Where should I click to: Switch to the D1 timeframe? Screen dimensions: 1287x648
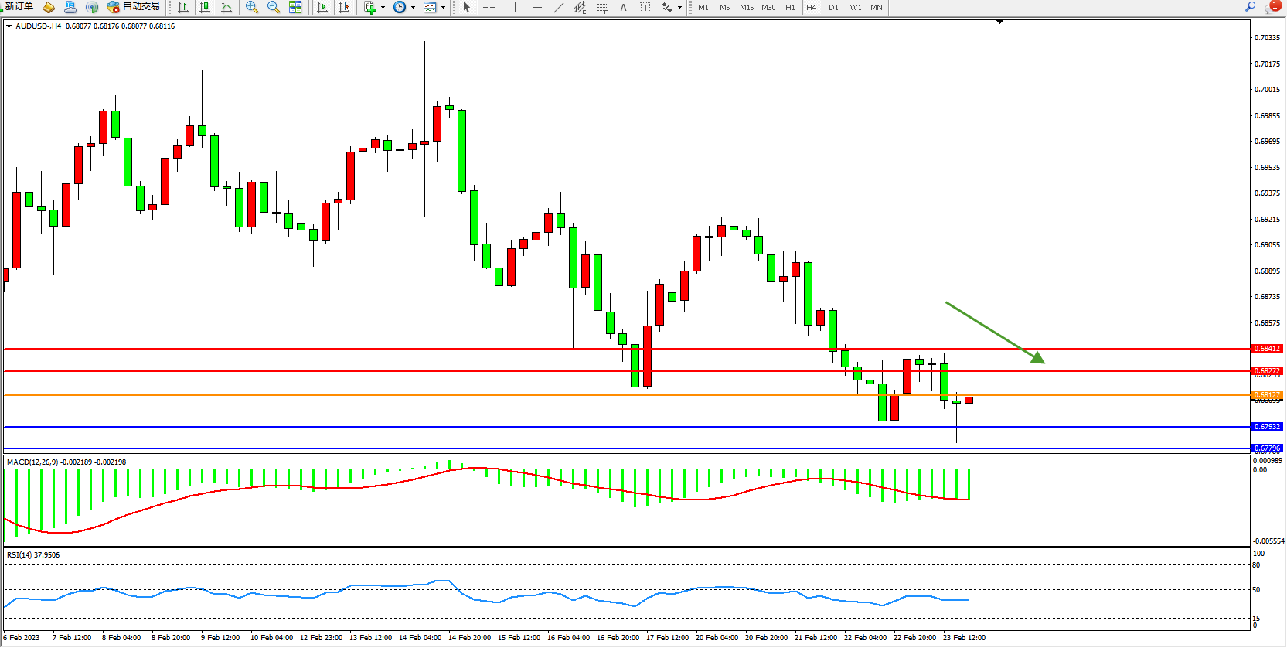(833, 8)
